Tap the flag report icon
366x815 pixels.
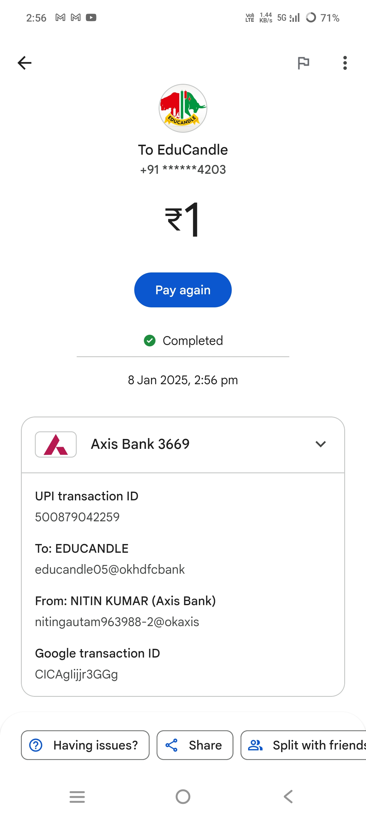[x=303, y=63]
